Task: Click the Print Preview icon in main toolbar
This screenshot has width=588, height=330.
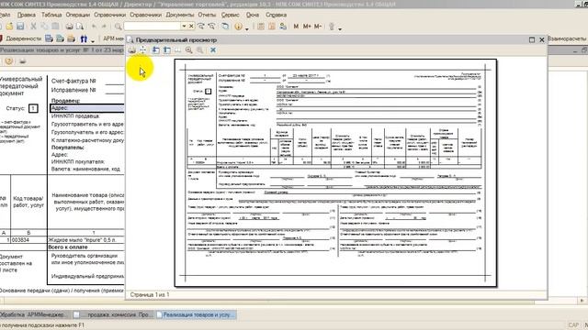Action: 80,27
